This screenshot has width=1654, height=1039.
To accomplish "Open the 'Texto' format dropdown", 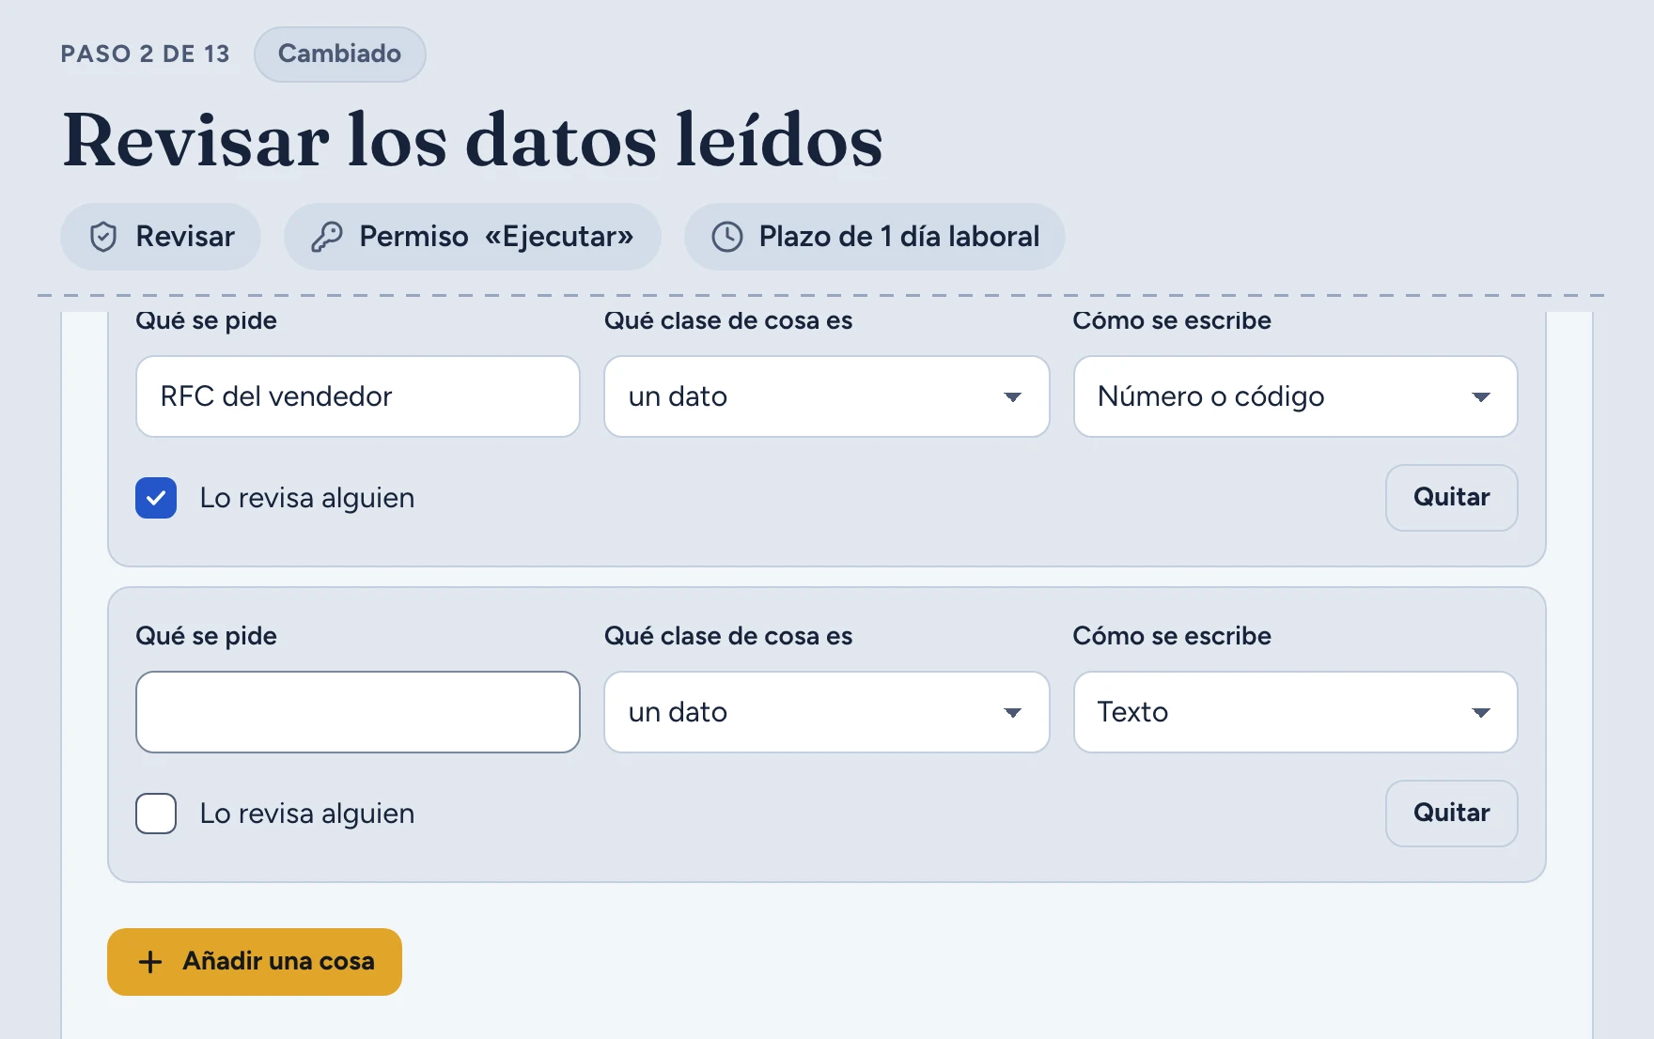I will [x=1295, y=712].
